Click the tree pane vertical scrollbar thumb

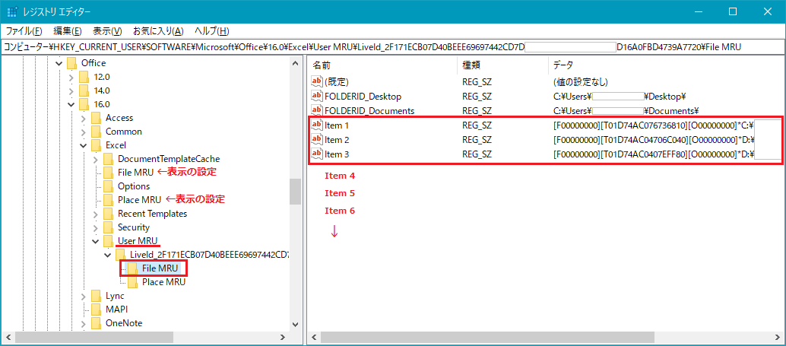(x=295, y=192)
